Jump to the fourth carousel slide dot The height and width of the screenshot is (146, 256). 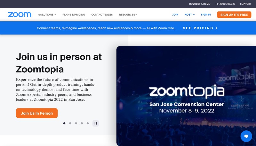coord(82,123)
